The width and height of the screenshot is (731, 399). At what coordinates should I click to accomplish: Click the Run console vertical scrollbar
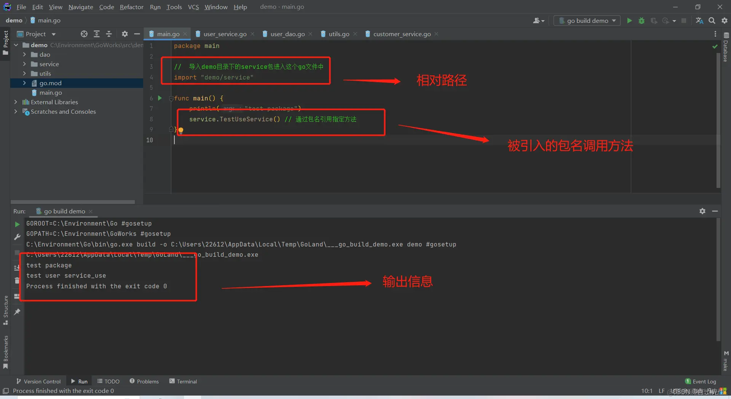coord(718,280)
